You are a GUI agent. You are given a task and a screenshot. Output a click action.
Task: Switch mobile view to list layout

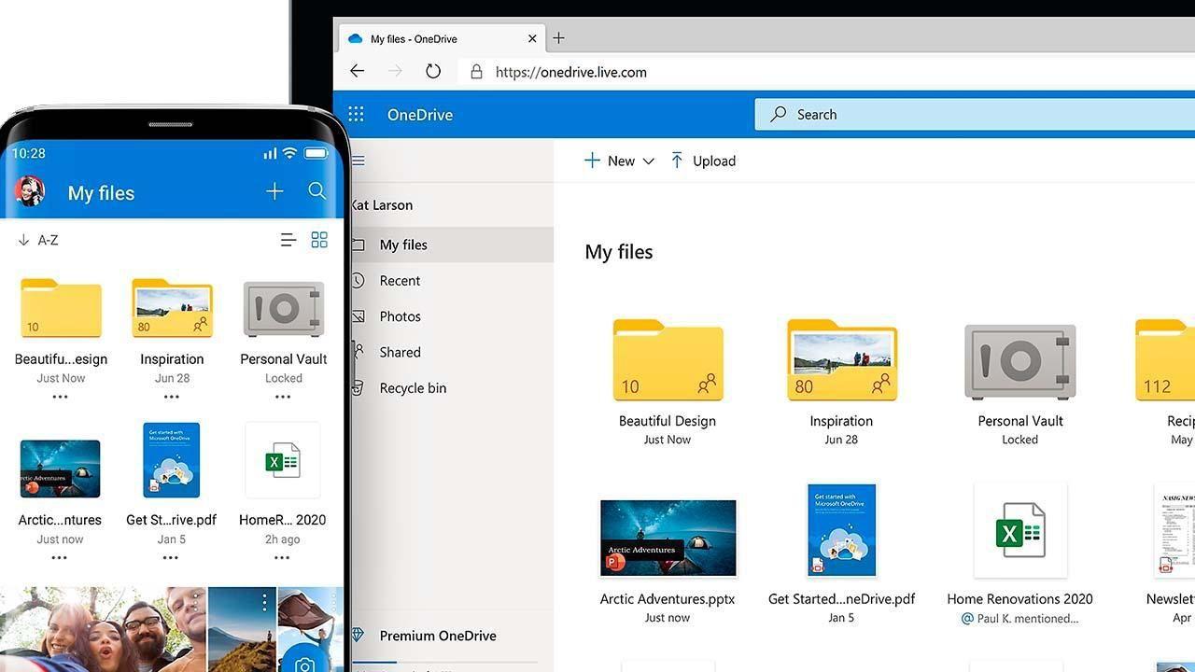click(x=288, y=240)
